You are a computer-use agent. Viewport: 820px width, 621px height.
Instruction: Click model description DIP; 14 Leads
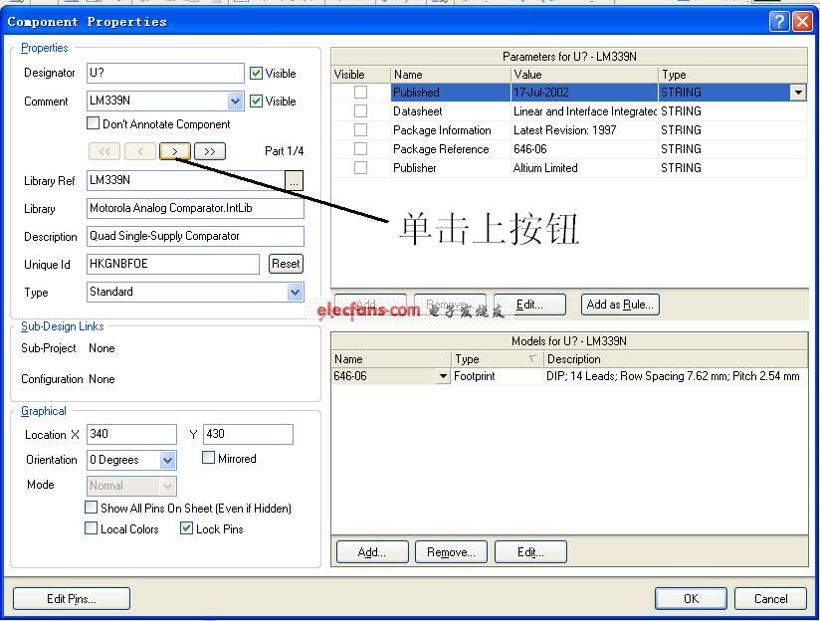[x=673, y=376]
